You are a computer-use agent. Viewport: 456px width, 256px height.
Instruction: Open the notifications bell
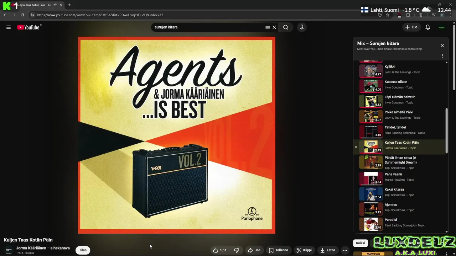click(428, 27)
